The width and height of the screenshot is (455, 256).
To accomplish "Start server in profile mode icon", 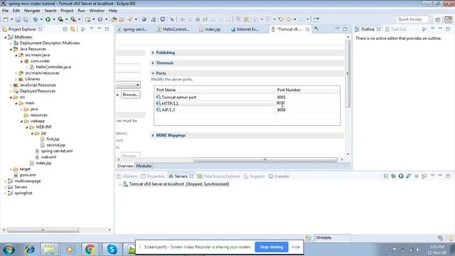I will click(x=409, y=176).
